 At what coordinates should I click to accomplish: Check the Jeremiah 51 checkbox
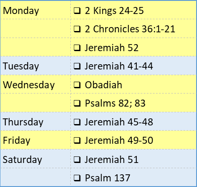tap(77, 159)
